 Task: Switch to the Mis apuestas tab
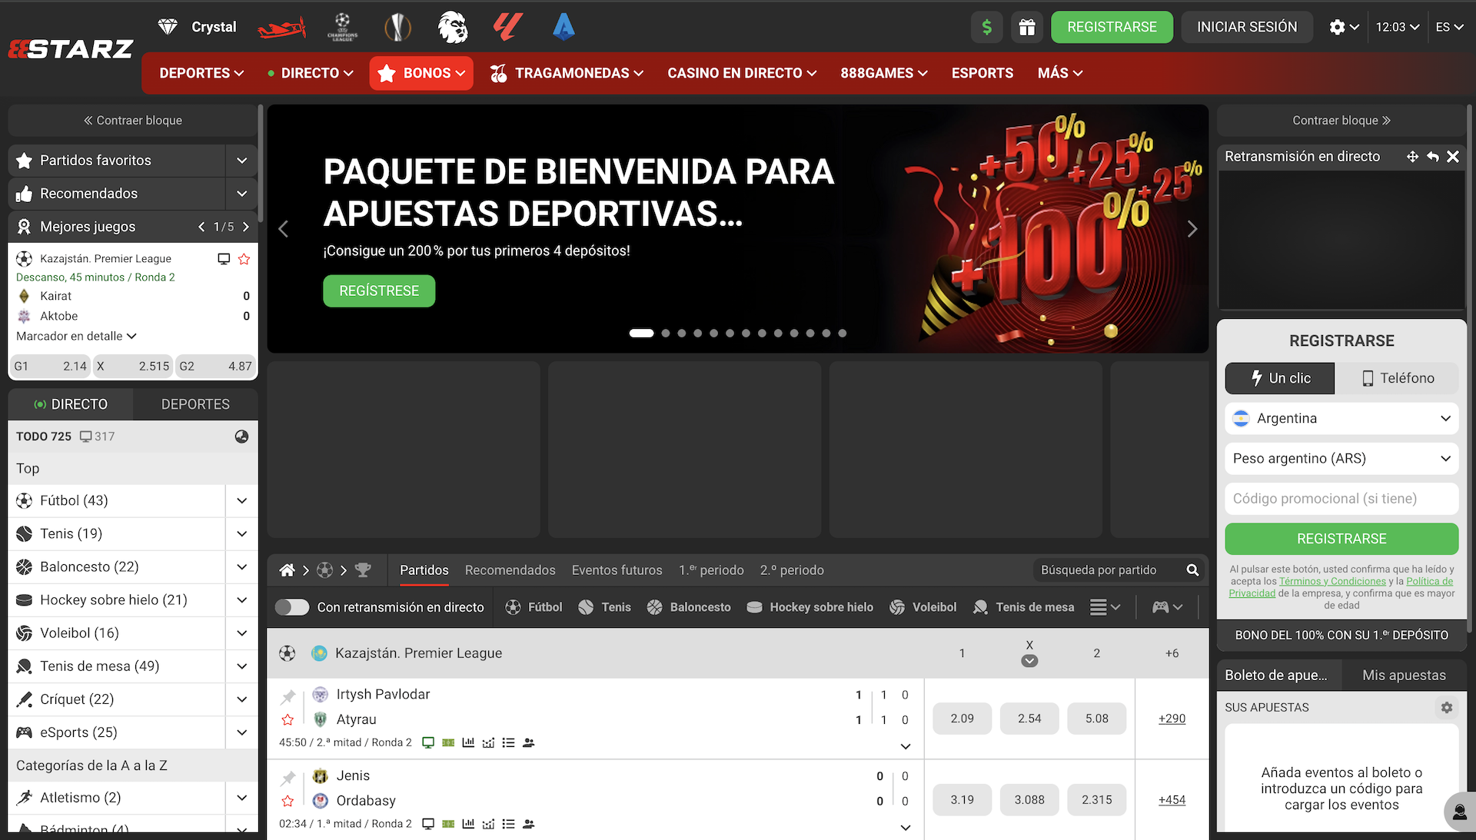pyautogui.click(x=1404, y=674)
